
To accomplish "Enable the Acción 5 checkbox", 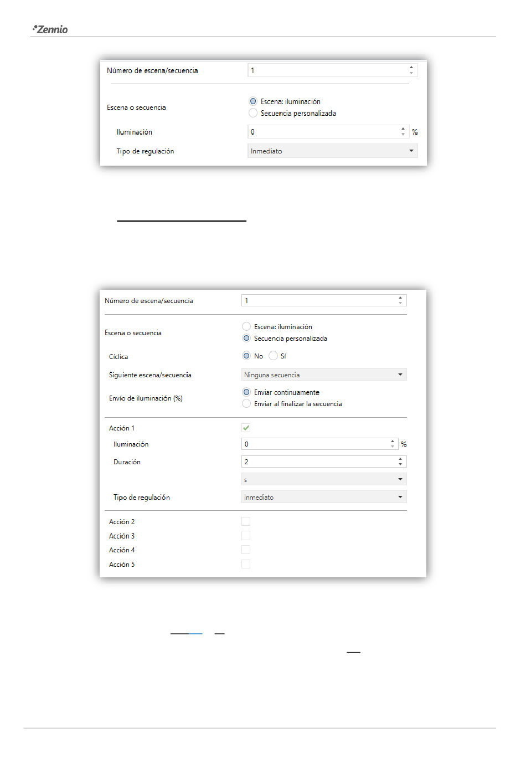I will point(246,564).
